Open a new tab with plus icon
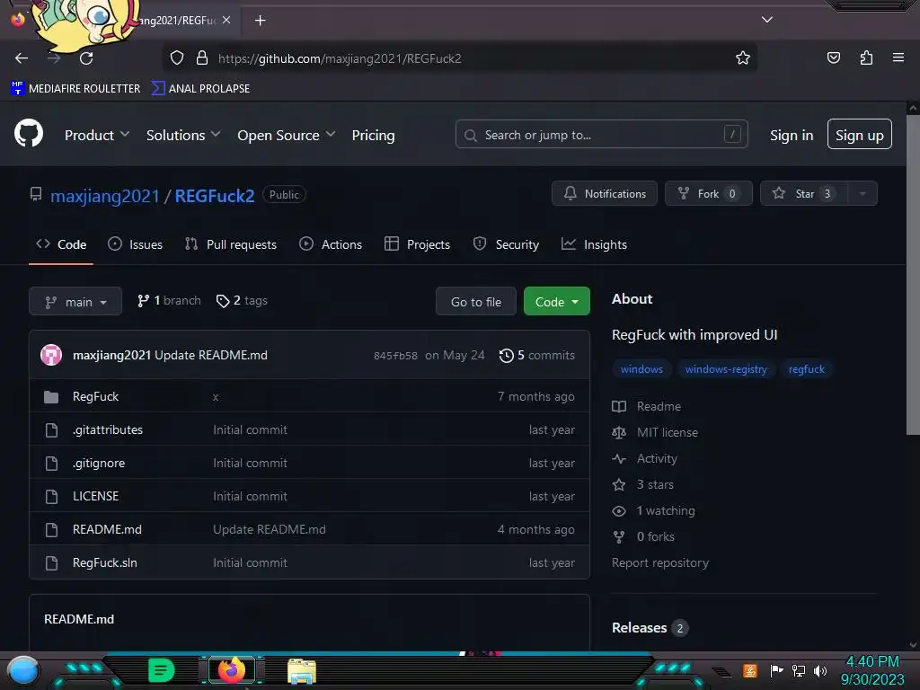This screenshot has height=690, width=920. coord(260,21)
